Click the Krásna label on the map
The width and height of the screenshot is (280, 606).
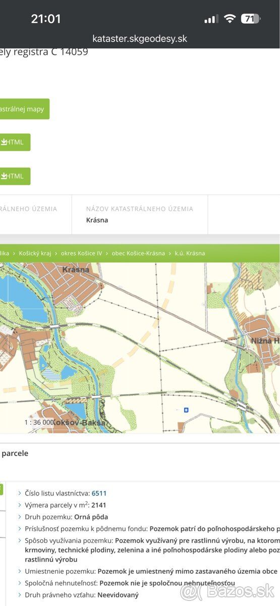76,270
